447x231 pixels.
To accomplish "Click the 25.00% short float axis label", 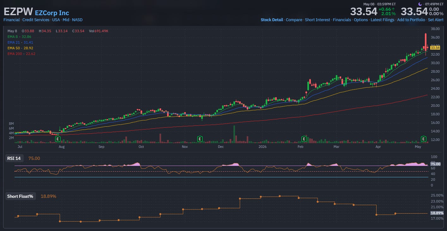I will click(x=437, y=195).
